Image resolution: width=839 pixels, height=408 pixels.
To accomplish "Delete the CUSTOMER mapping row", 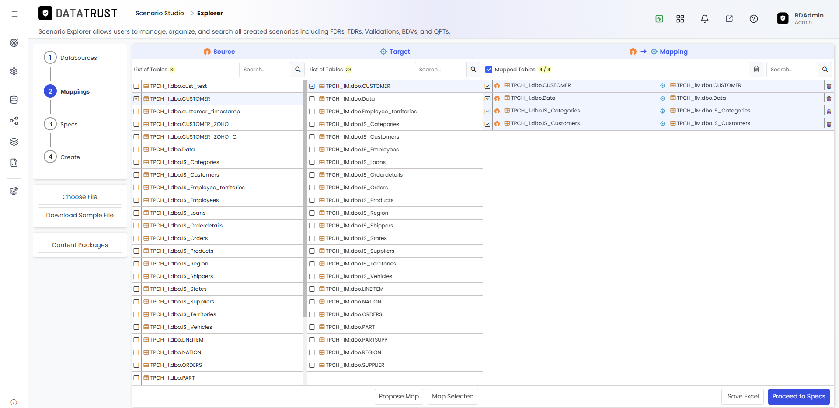I will 829,86.
